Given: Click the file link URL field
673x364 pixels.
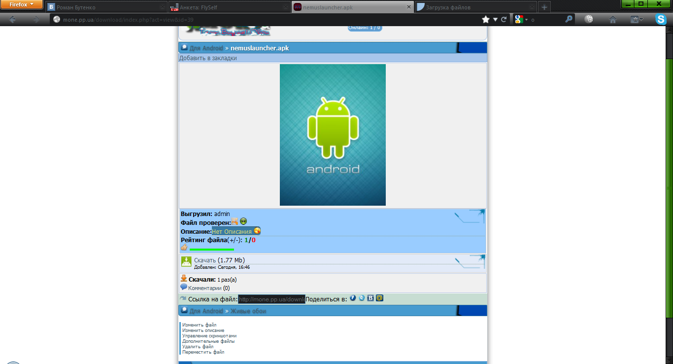Looking at the screenshot, I should (271, 299).
